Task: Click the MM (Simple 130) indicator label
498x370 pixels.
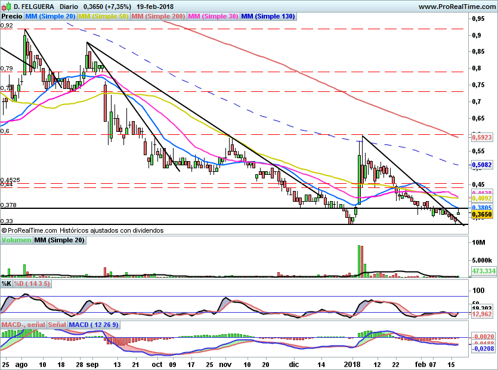Action: click(x=268, y=17)
